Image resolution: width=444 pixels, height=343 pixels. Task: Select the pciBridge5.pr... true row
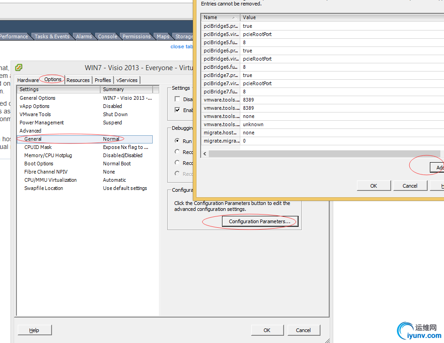tap(323, 26)
